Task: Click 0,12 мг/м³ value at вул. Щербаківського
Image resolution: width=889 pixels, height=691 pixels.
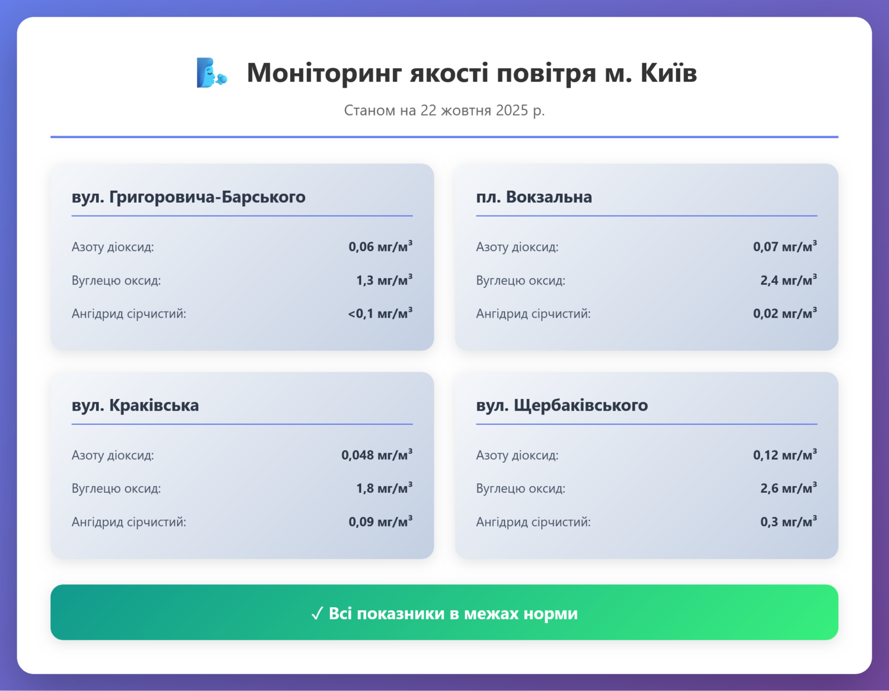Action: (x=785, y=455)
